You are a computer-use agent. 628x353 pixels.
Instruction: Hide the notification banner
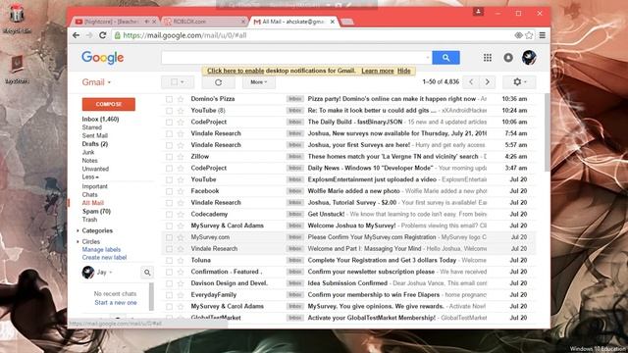point(403,71)
